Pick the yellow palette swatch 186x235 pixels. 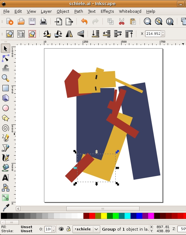(104, 216)
